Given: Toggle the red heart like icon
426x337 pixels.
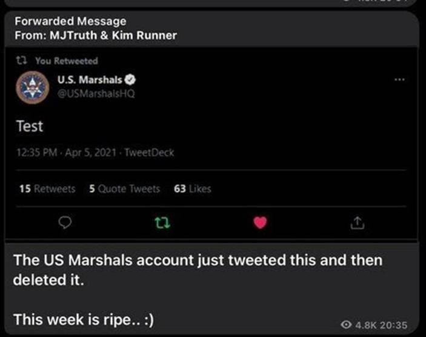Looking at the screenshot, I should point(261,224).
